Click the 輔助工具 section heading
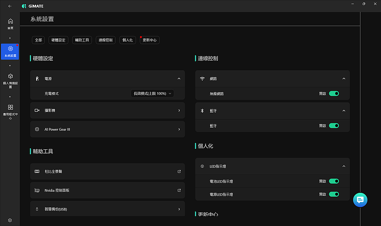This screenshot has width=381, height=226. click(x=43, y=151)
